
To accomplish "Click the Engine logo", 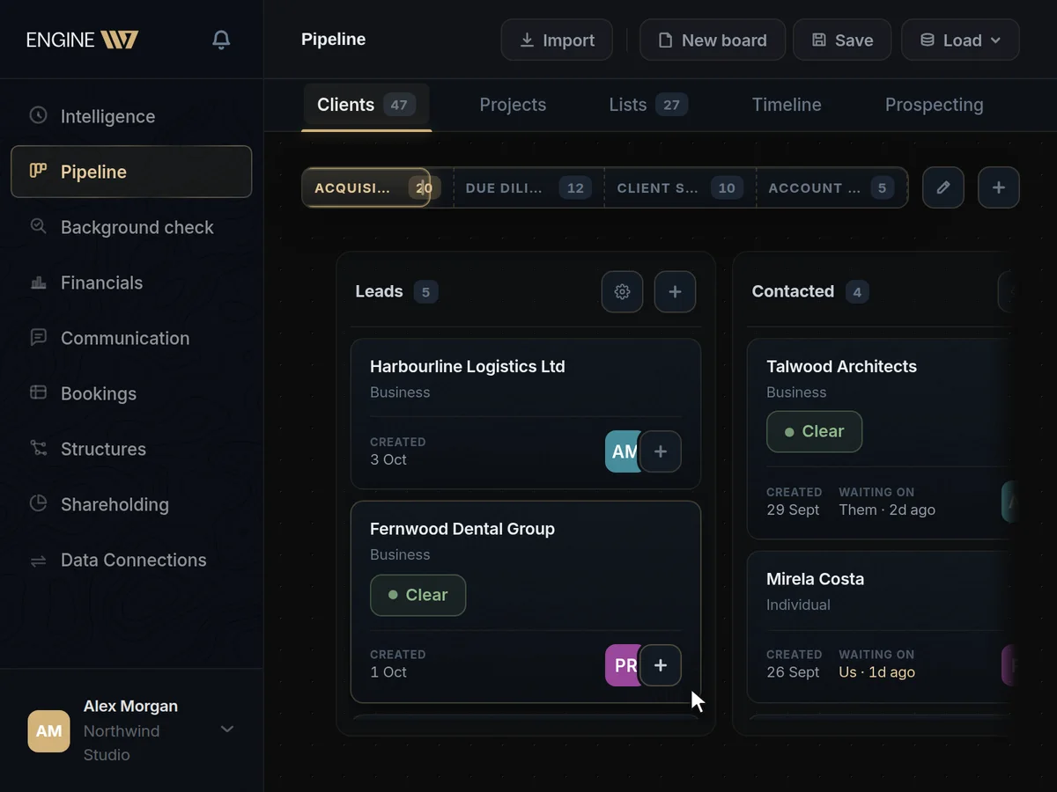I will click(82, 40).
